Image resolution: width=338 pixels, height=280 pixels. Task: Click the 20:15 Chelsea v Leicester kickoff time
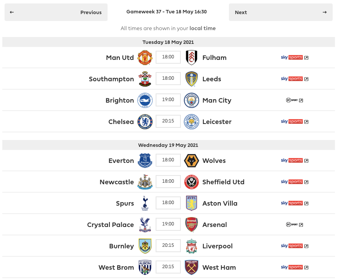pos(168,121)
